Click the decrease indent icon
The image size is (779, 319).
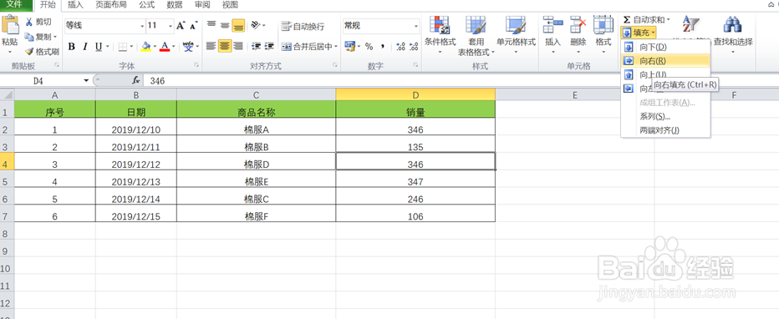[x=257, y=46]
